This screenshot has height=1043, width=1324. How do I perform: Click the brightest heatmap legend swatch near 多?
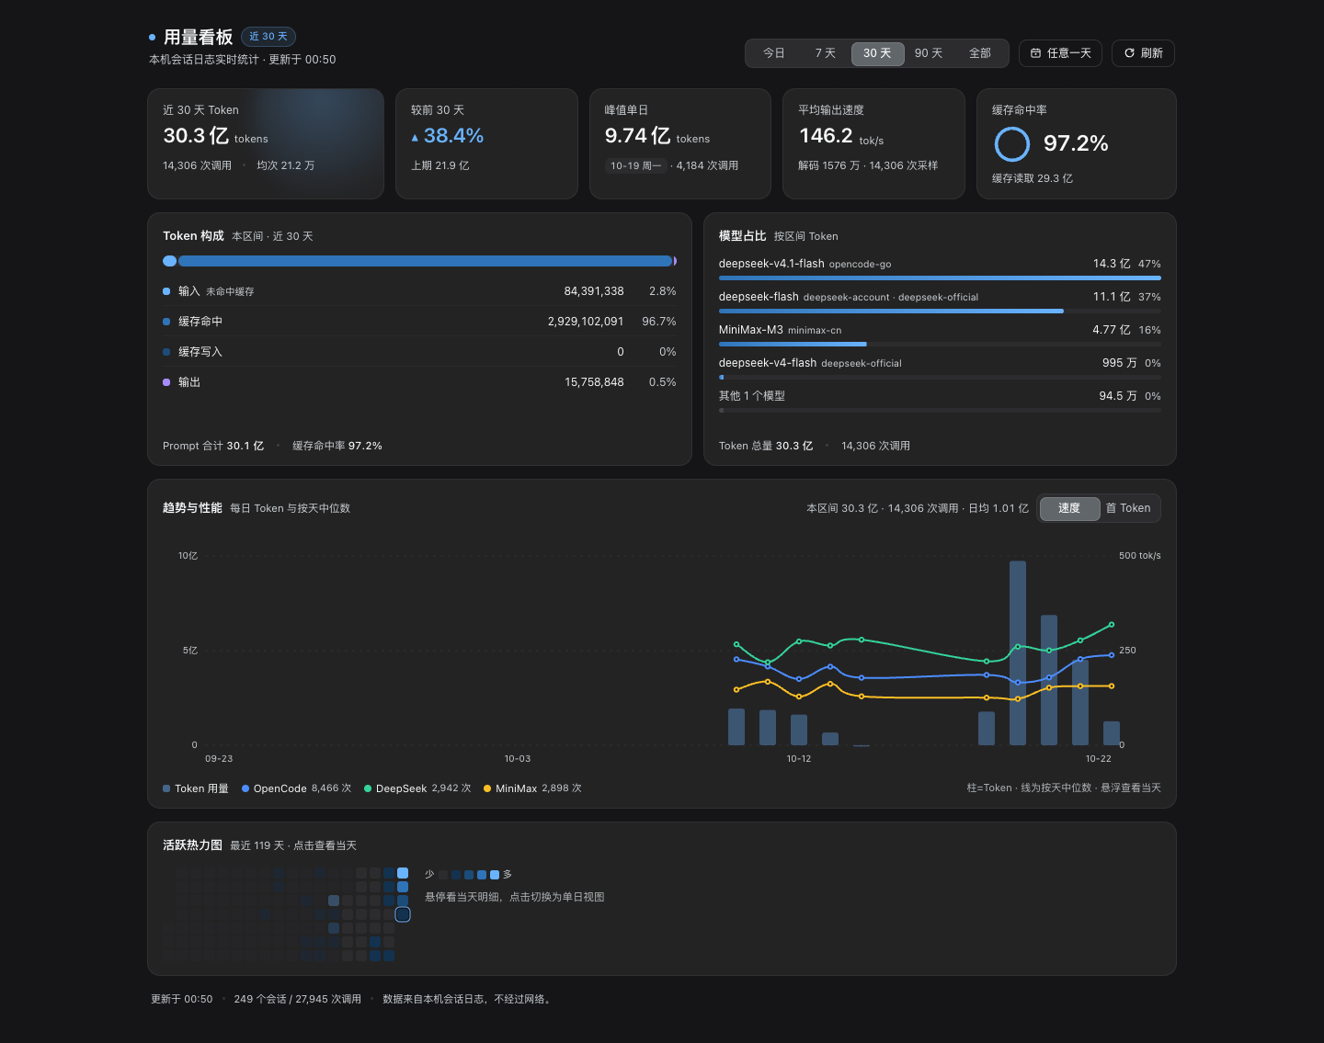pyautogui.click(x=495, y=875)
